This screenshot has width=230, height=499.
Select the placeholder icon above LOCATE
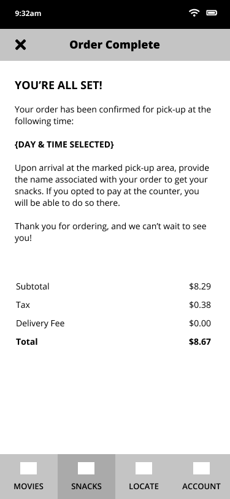[144, 468]
